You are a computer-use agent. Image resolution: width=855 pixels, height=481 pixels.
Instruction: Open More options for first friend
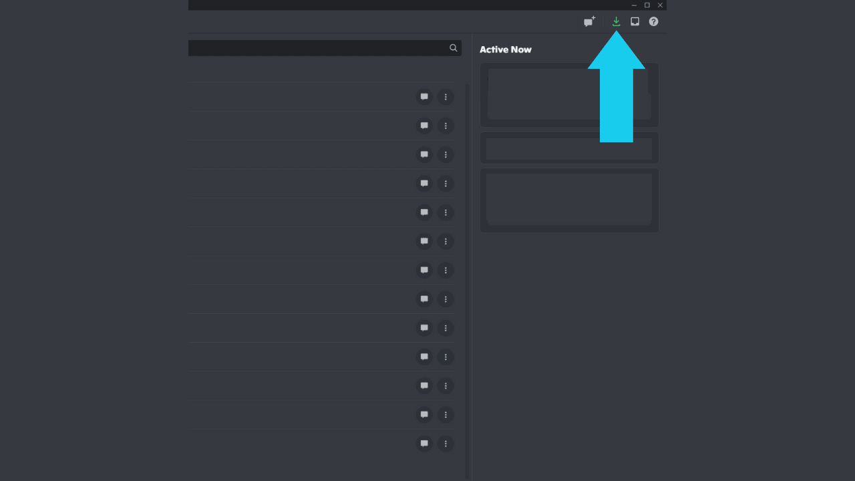[446, 97]
